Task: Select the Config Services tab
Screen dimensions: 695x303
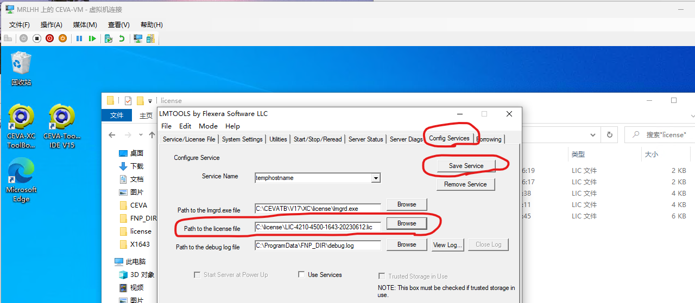Action: (x=449, y=138)
